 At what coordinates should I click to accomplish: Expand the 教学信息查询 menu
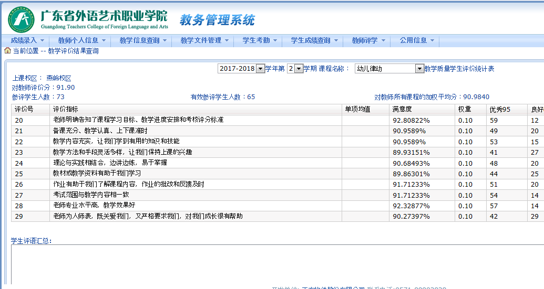click(142, 40)
